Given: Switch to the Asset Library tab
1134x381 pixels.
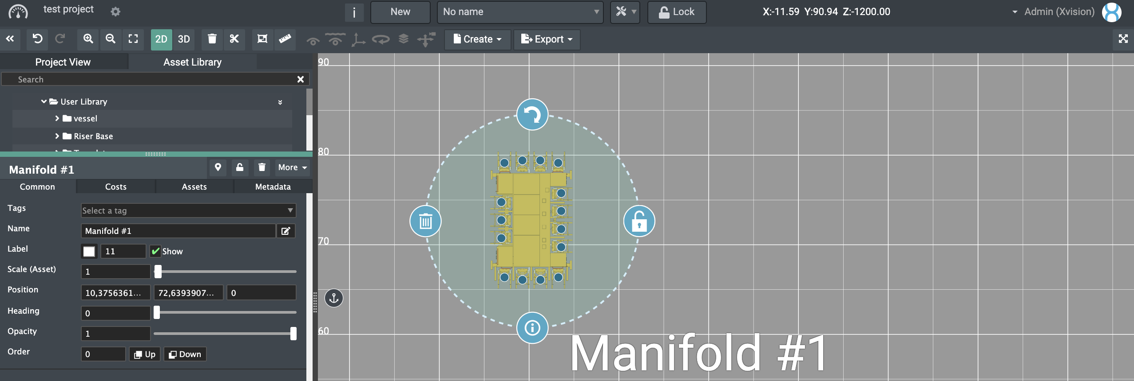Looking at the screenshot, I should (192, 62).
